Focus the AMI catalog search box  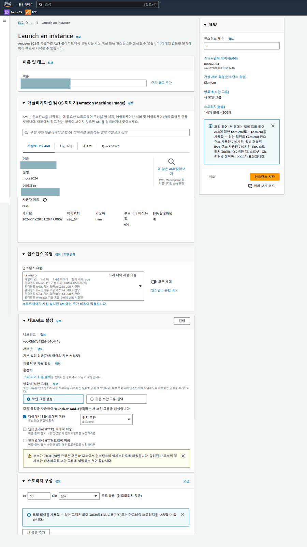(106, 132)
